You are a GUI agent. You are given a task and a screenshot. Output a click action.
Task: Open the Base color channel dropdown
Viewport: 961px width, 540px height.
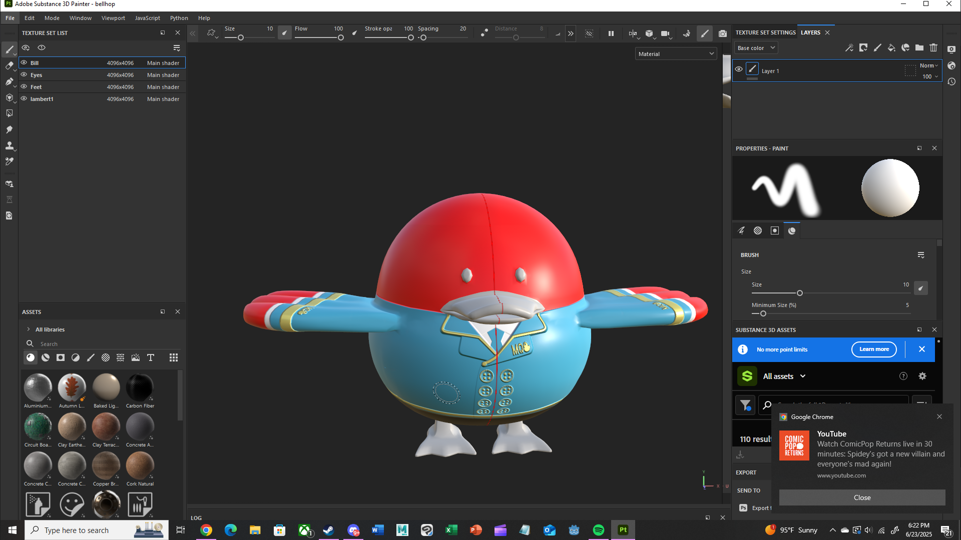(756, 48)
